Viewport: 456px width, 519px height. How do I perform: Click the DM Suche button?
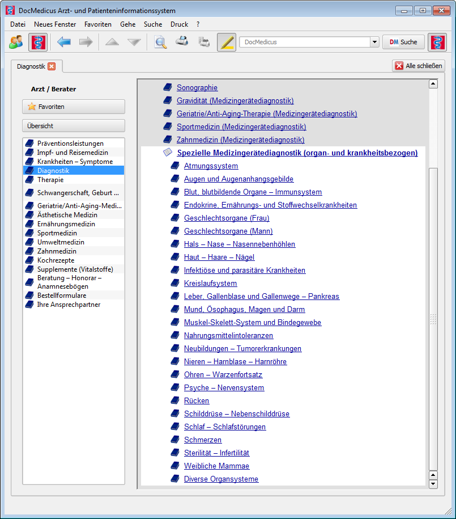point(403,42)
